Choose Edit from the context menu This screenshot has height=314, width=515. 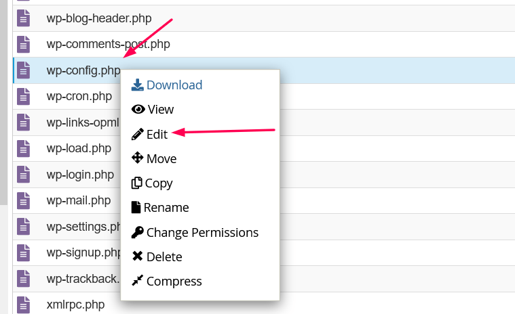tap(157, 134)
